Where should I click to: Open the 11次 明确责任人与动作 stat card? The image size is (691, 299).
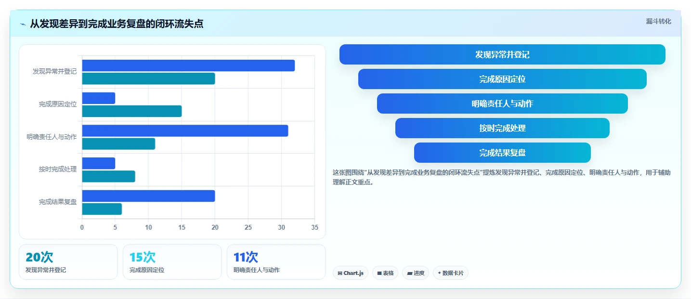click(x=276, y=262)
